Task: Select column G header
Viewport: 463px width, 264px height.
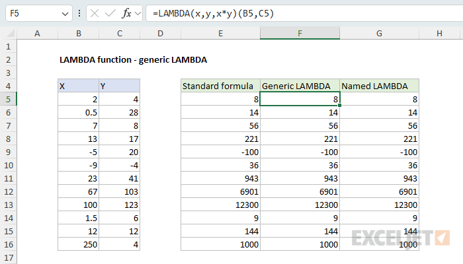Action: [x=380, y=33]
